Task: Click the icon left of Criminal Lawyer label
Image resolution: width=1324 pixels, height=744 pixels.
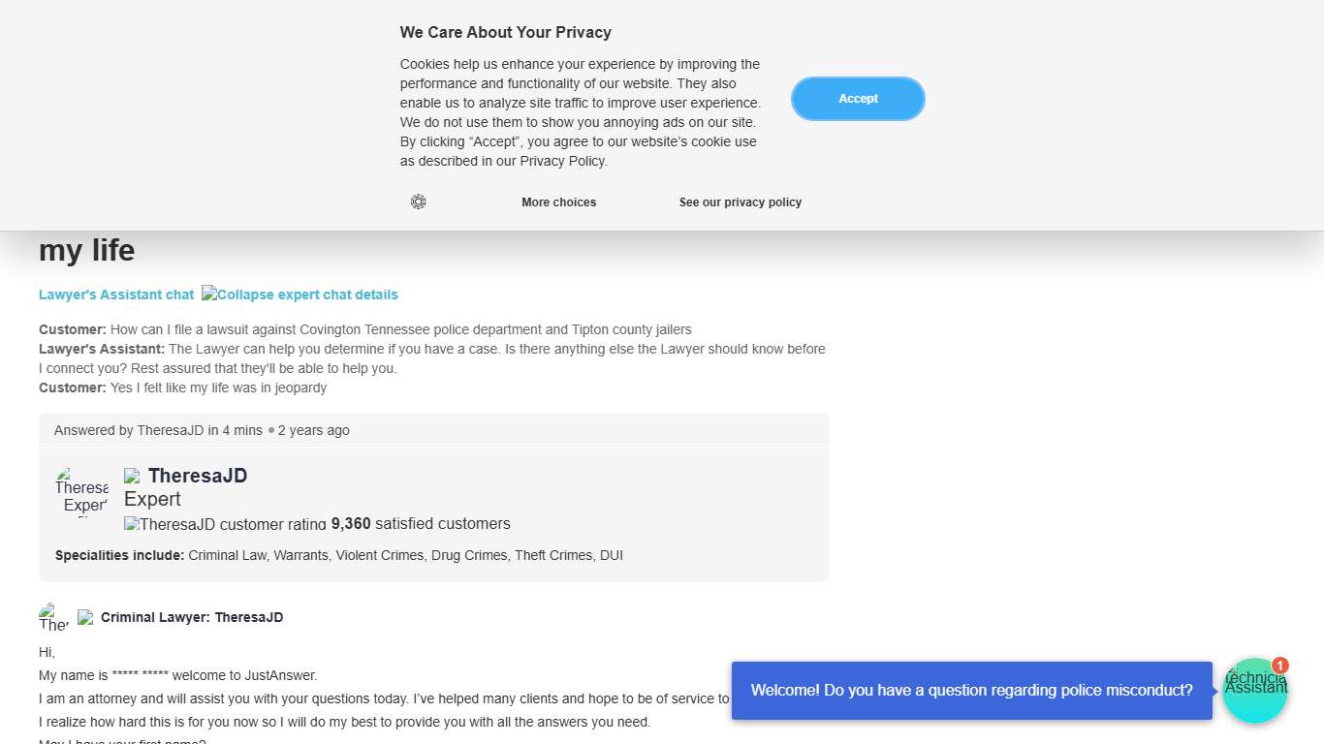Action: click(85, 617)
